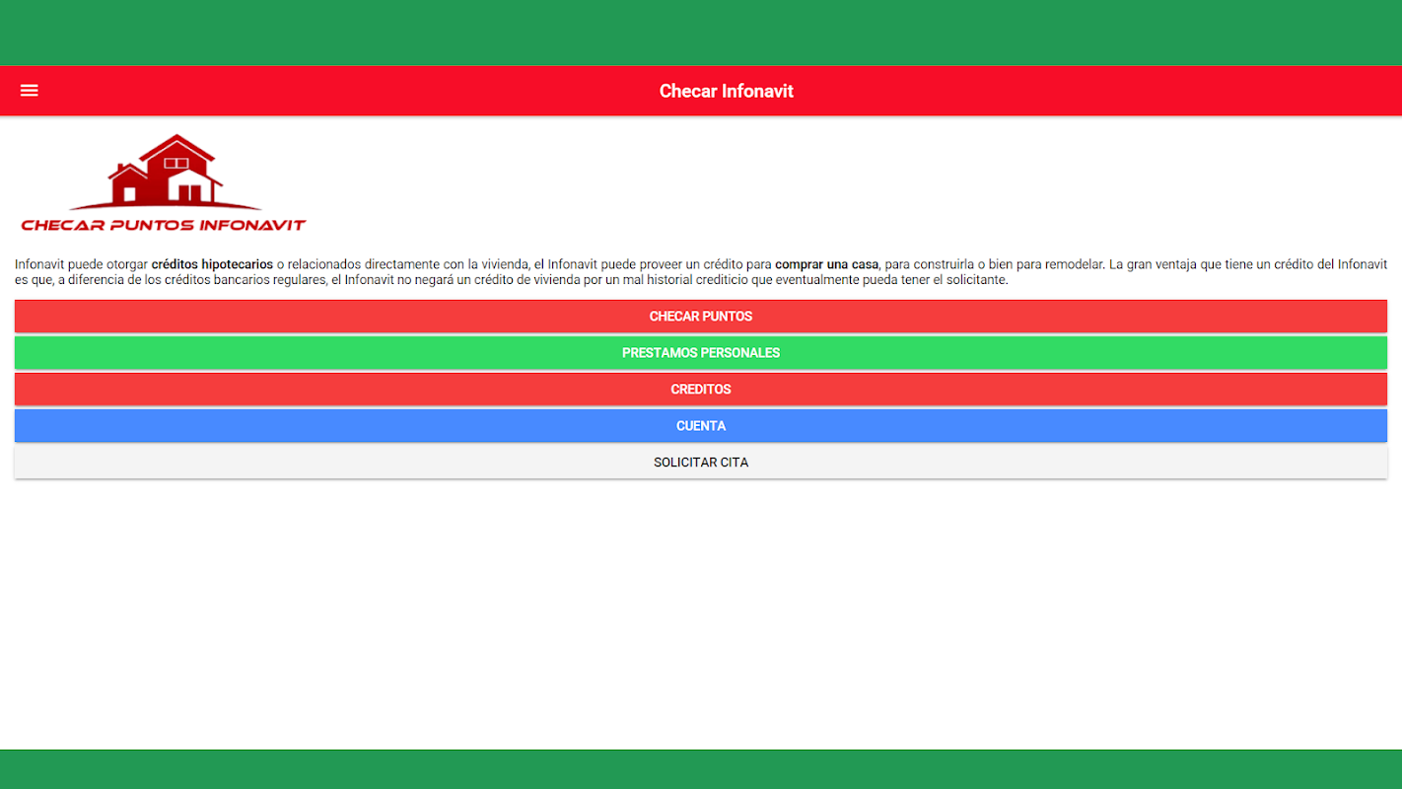Click the bold text 'comprar una casa'
This screenshot has width=1402, height=789.
click(x=826, y=264)
